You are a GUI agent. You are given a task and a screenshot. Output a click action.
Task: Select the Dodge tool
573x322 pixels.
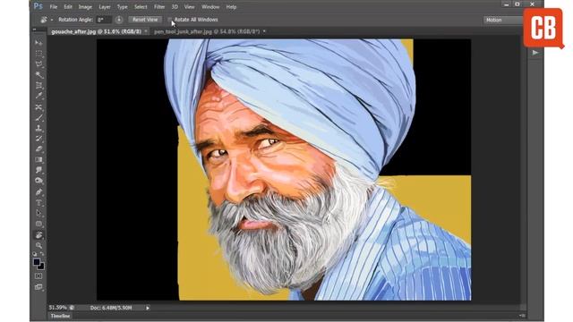point(38,181)
